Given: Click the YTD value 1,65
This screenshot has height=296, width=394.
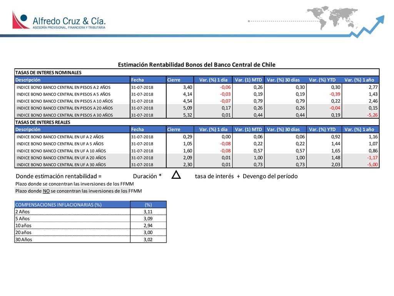Looking at the screenshot, I should [336, 151].
